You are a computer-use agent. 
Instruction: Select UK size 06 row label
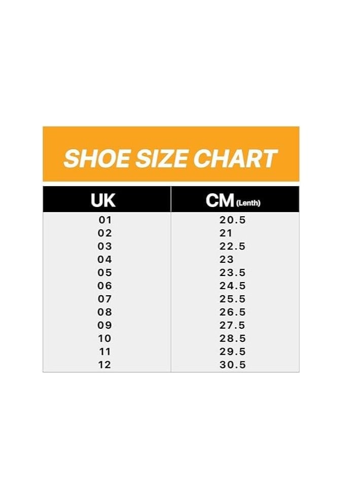tap(104, 286)
